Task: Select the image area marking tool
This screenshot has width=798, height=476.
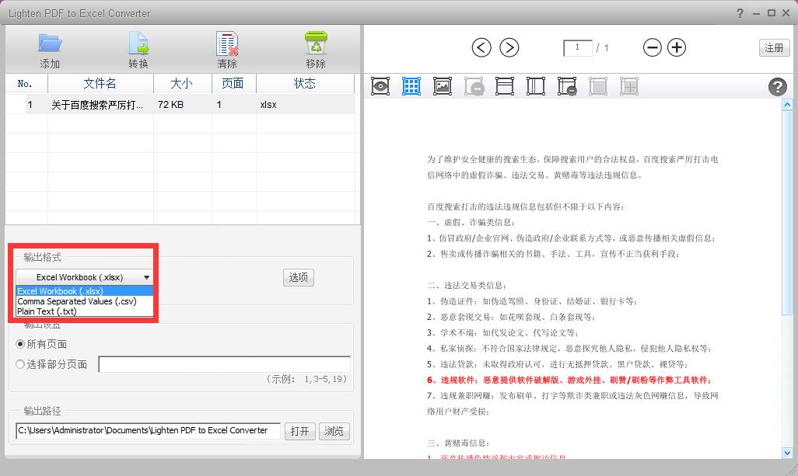Action: (x=443, y=86)
